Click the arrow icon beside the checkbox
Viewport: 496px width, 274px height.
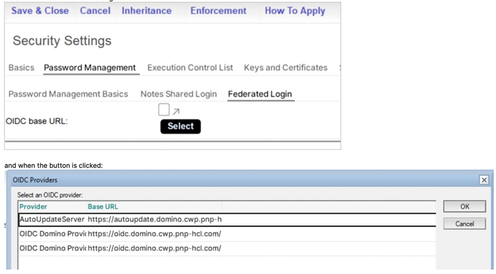pyautogui.click(x=176, y=111)
